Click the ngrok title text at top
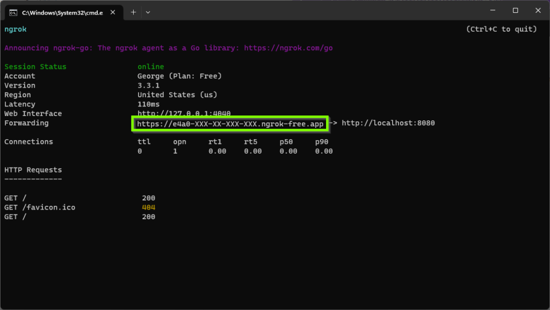 pyautogui.click(x=15, y=29)
